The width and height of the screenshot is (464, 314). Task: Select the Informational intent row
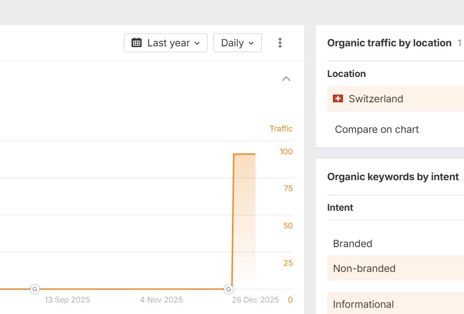point(363,304)
